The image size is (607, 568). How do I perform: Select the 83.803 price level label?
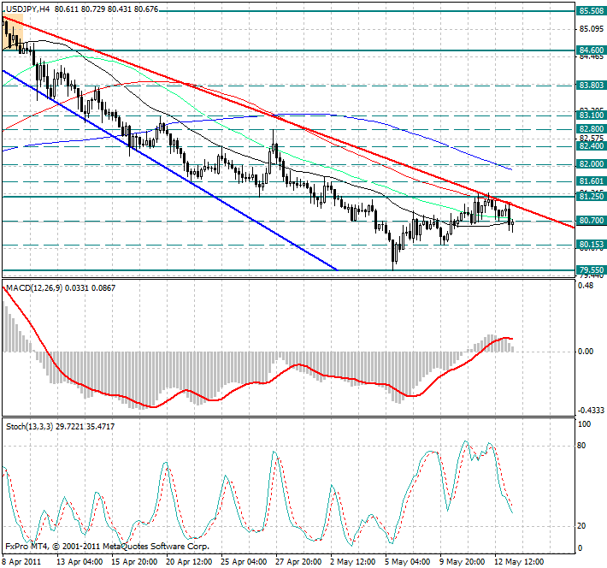click(x=590, y=86)
